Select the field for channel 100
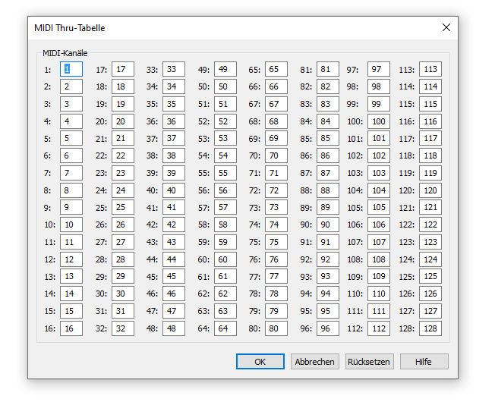This screenshot has height=402, width=495. (x=379, y=121)
